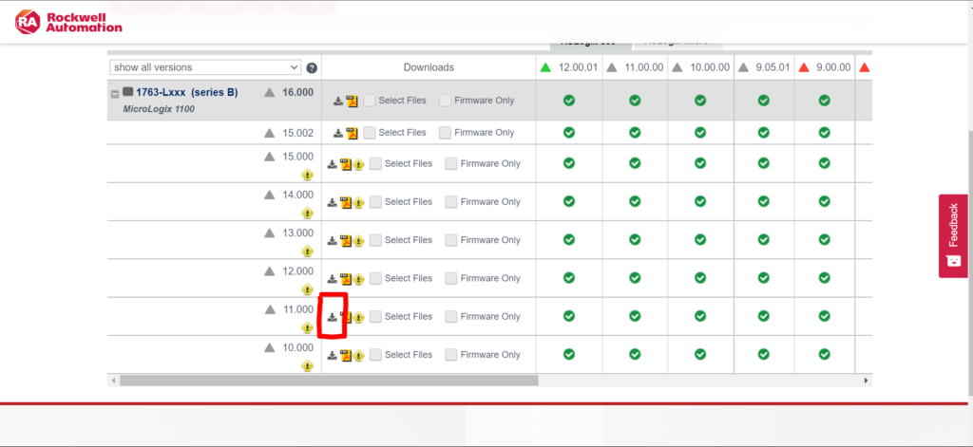The height and width of the screenshot is (447, 973).
Task: Click the page vertical scrollbar
Action: 970,264
